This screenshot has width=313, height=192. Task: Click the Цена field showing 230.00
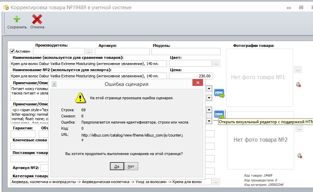coord(191,76)
